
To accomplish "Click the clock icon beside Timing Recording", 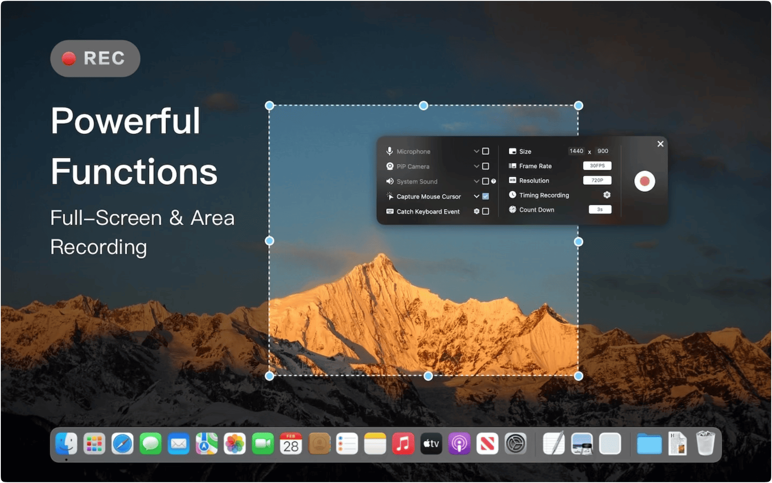I will [x=513, y=195].
